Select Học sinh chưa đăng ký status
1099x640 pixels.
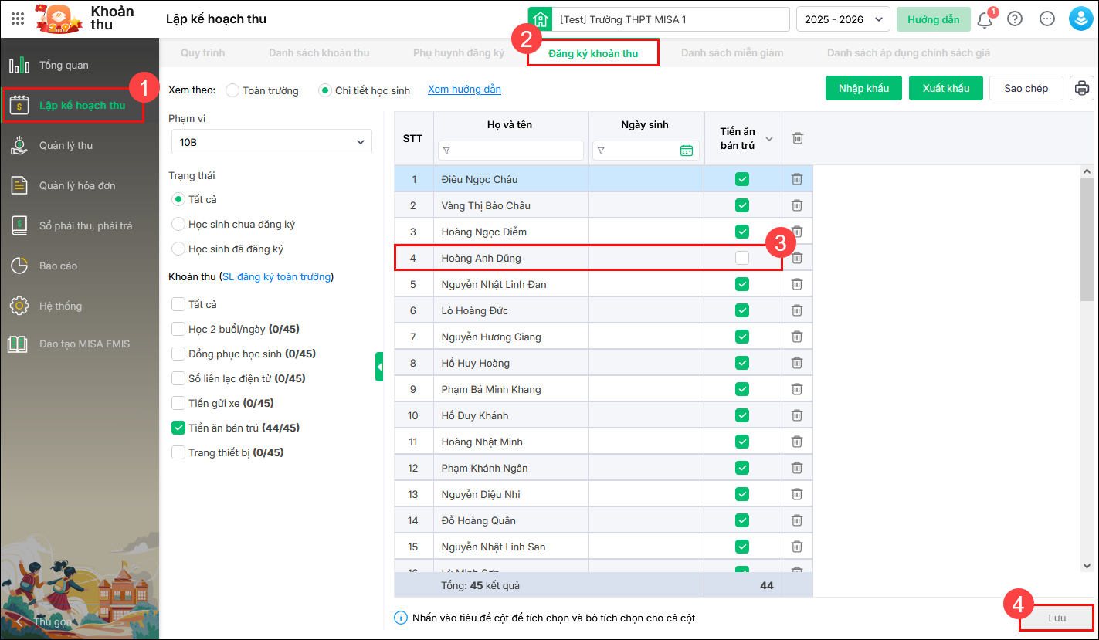pos(178,225)
